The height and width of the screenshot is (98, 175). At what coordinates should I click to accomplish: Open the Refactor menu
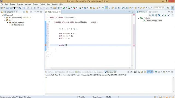[x=20, y=4]
